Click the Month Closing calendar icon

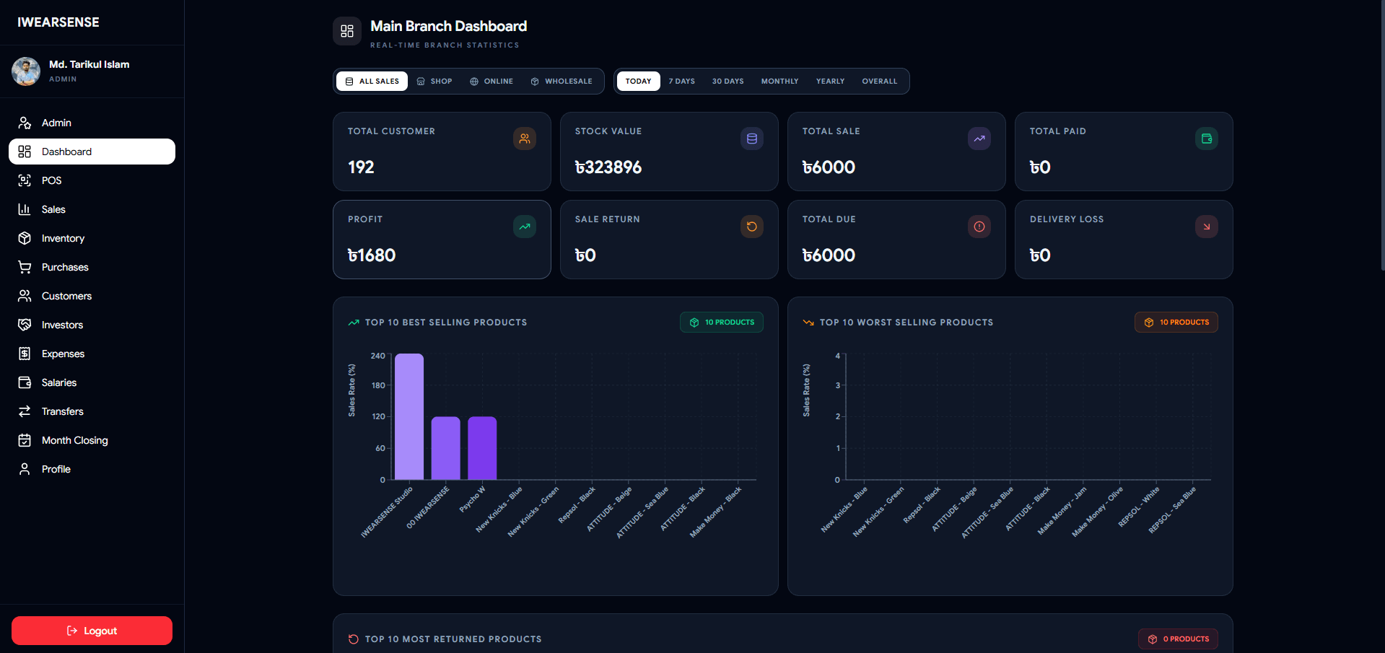pos(25,440)
